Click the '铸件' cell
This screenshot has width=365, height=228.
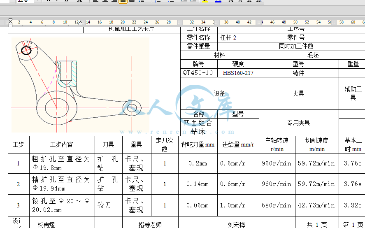tap(298, 73)
